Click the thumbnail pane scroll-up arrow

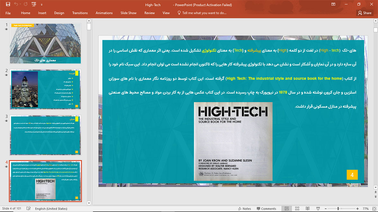(89, 21)
